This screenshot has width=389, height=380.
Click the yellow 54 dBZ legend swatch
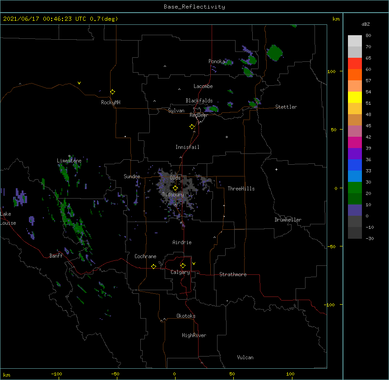tap(355, 97)
